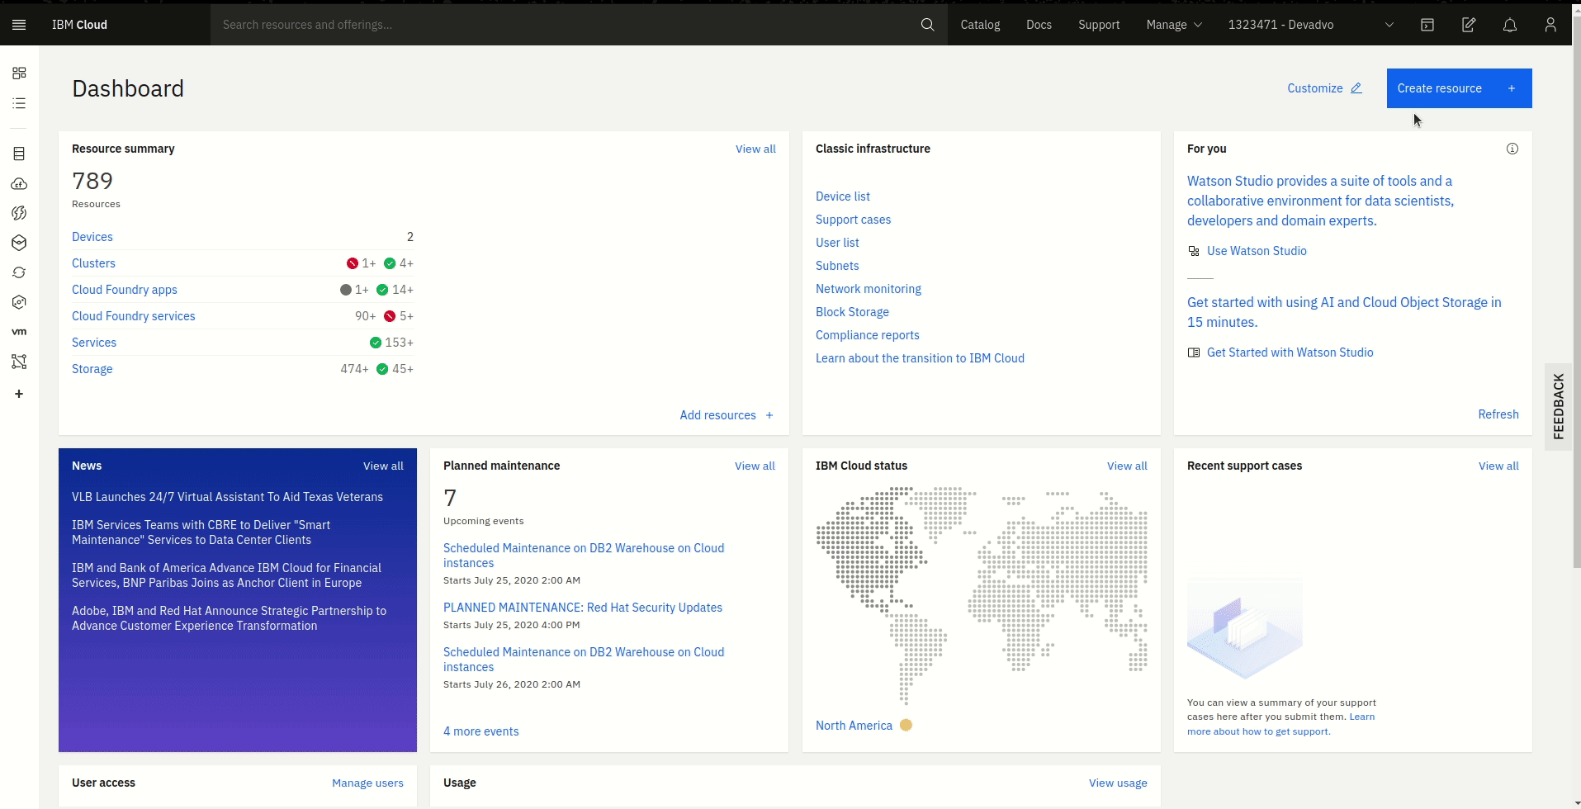
Task: Click red error status icon for Clusters
Action: (353, 263)
